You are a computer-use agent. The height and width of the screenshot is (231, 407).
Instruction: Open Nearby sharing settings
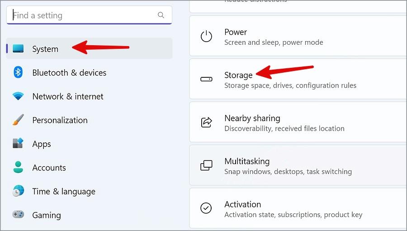click(298, 122)
